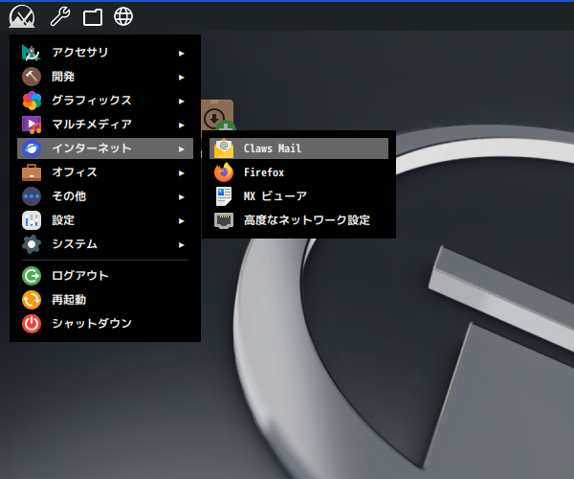Click the インターネット globe icon
This screenshot has width=574, height=479.
pos(32,148)
